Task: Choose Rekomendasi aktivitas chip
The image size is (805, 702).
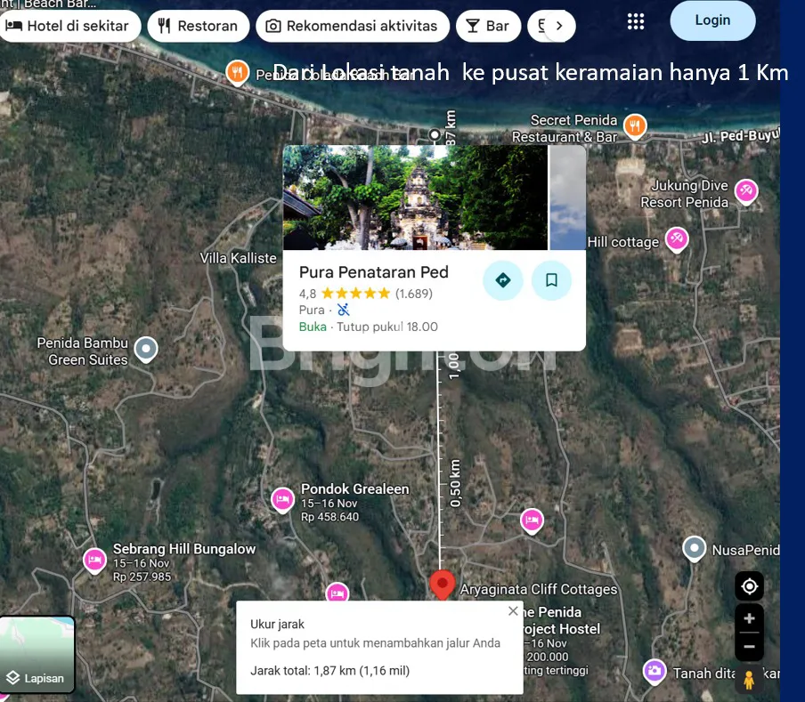Action: tap(352, 26)
